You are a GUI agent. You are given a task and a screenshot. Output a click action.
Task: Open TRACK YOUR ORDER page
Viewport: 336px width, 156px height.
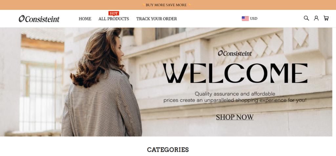point(157,19)
